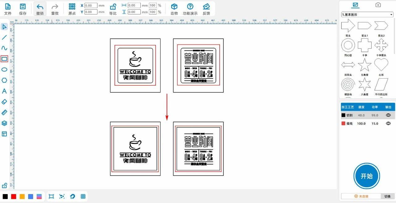Hide the 描线 layer output
396x203 pixels.
pos(388,124)
